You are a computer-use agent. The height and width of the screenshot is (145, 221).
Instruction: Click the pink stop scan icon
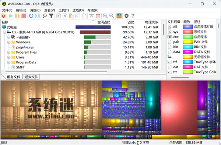[24, 16]
